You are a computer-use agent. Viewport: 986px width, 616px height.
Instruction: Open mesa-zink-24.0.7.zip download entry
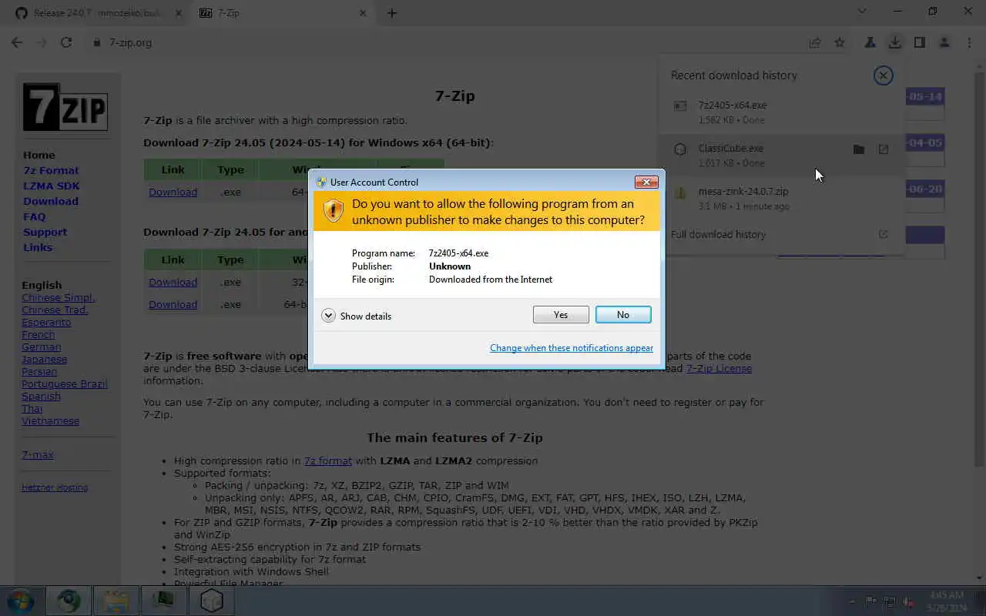[743, 191]
